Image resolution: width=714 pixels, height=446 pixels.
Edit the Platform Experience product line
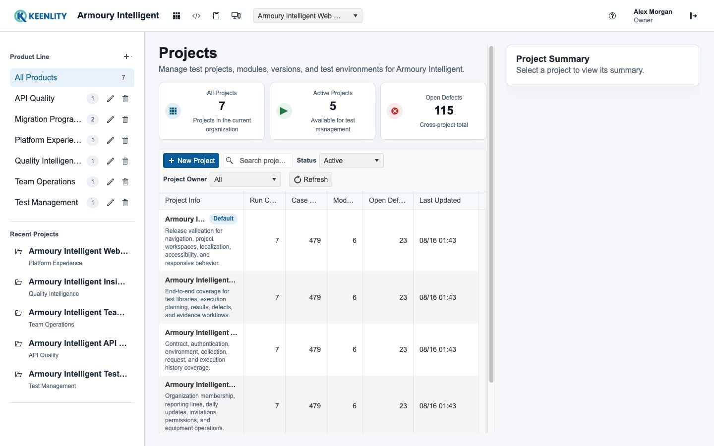(x=111, y=140)
